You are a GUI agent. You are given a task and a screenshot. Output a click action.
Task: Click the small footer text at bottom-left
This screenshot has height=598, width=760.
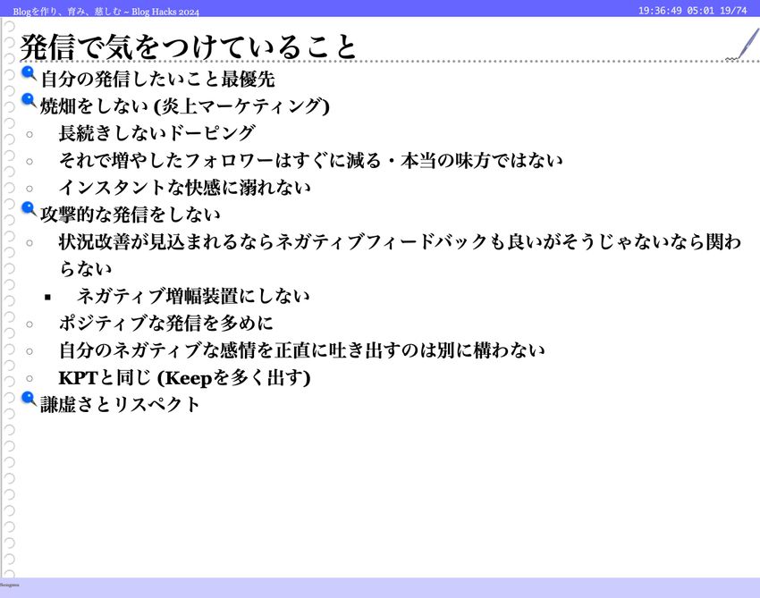9,583
